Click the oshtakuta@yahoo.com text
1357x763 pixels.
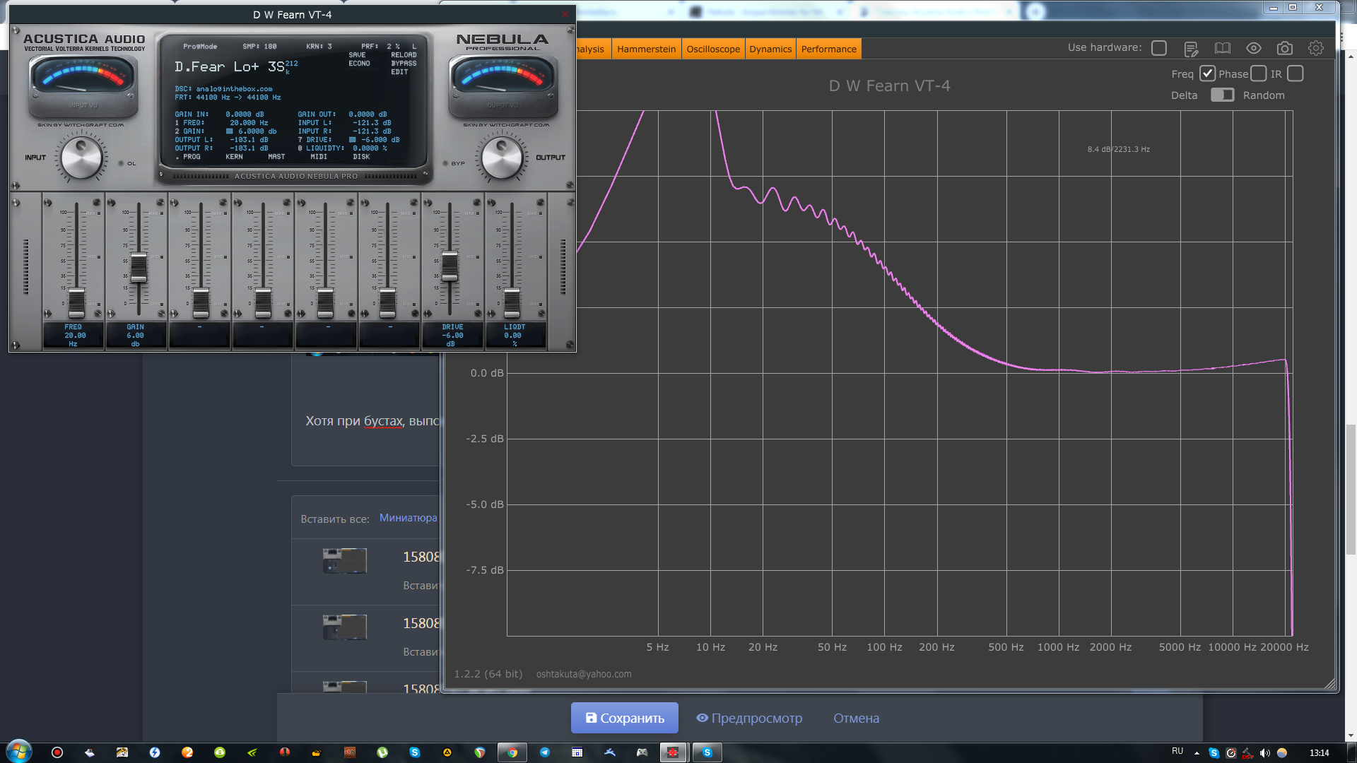[584, 674]
